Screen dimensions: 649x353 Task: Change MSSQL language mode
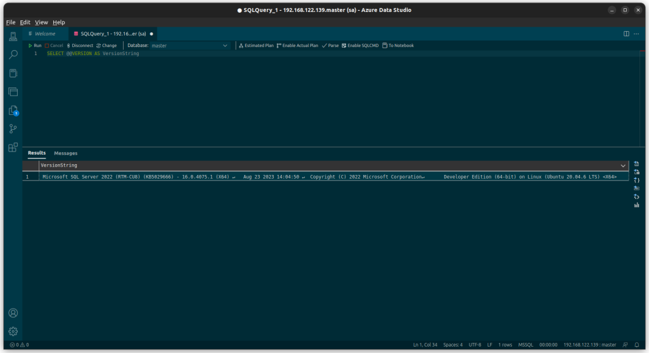point(525,345)
